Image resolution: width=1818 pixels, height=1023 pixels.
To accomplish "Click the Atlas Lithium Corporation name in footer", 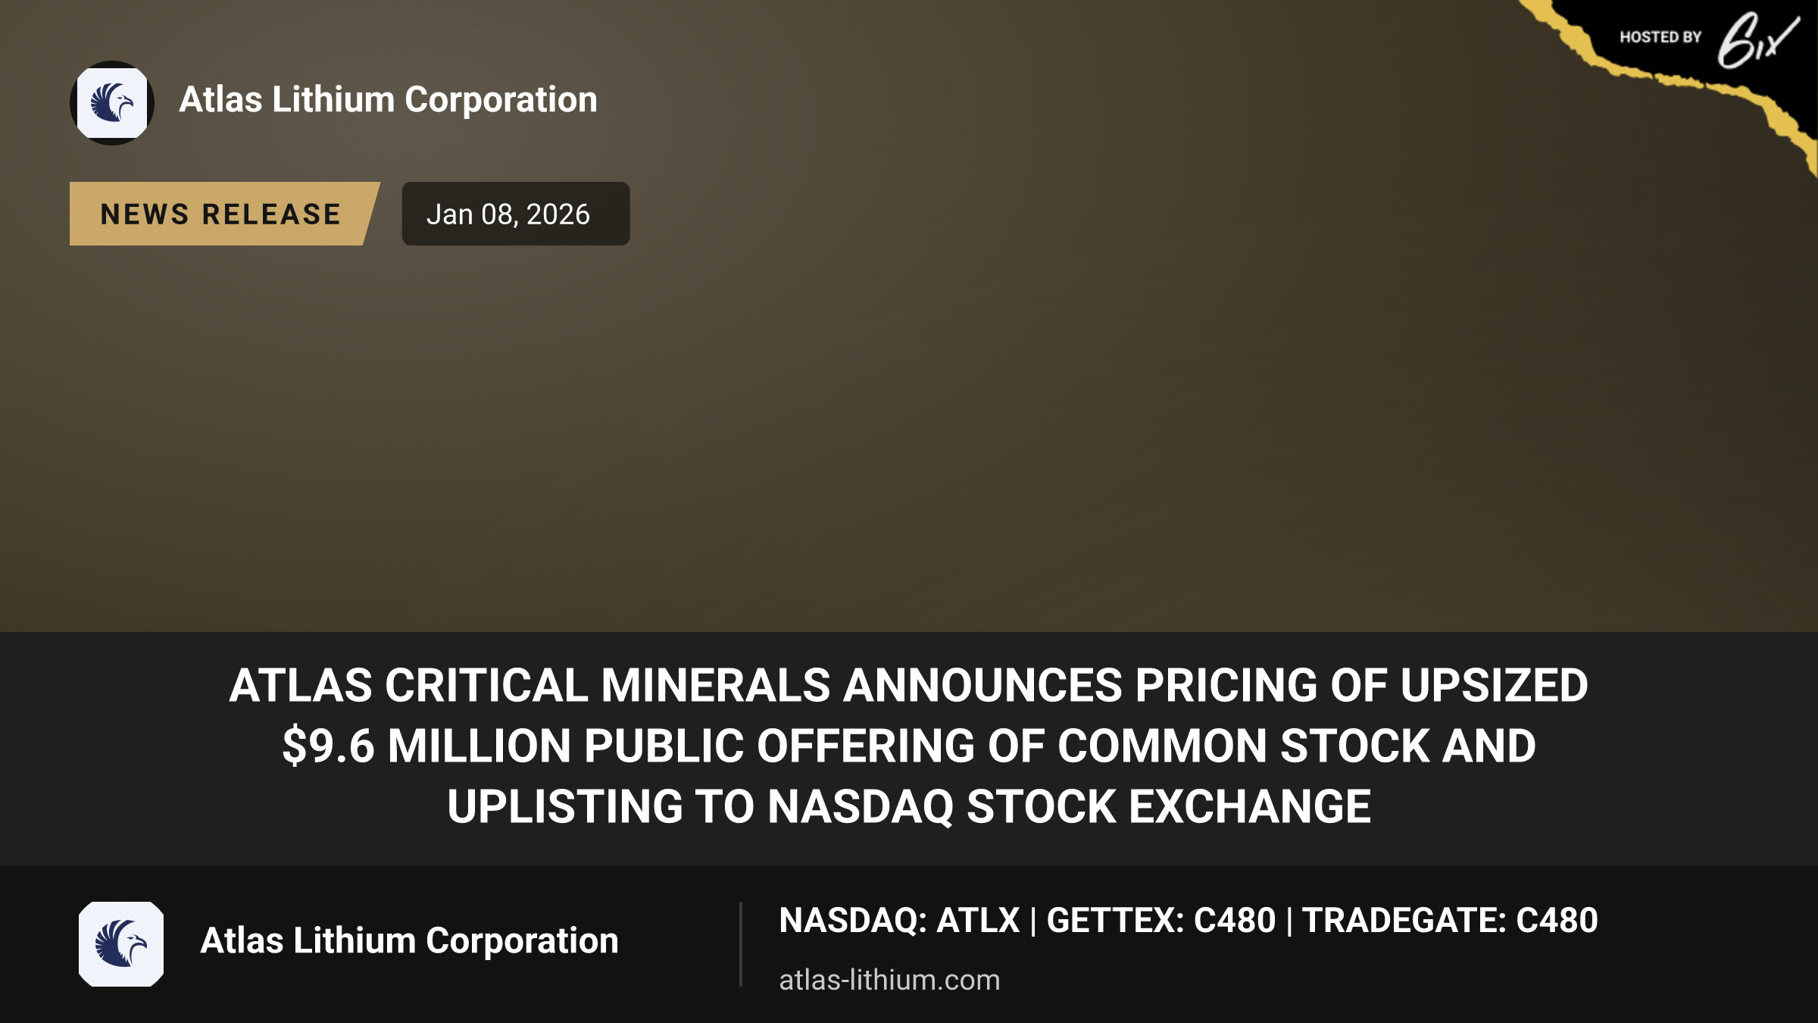I will coord(409,941).
